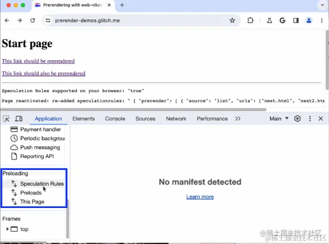Go back with the browser back arrow
329x244 pixels.
[x=7, y=21]
